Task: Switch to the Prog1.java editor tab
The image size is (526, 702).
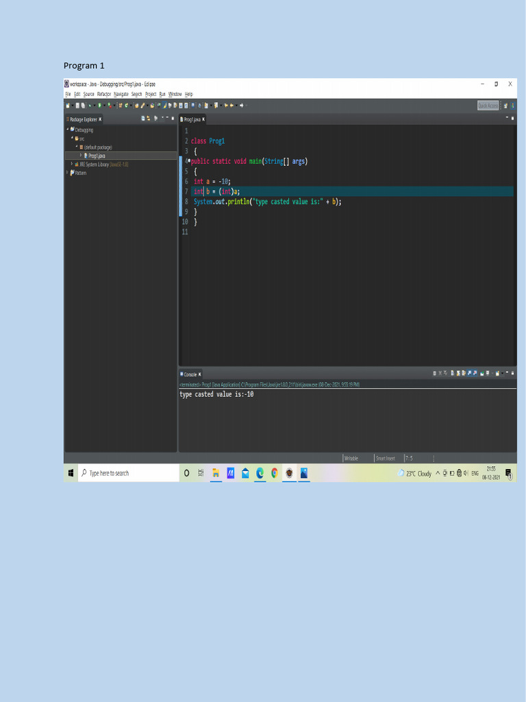Action: (191, 119)
